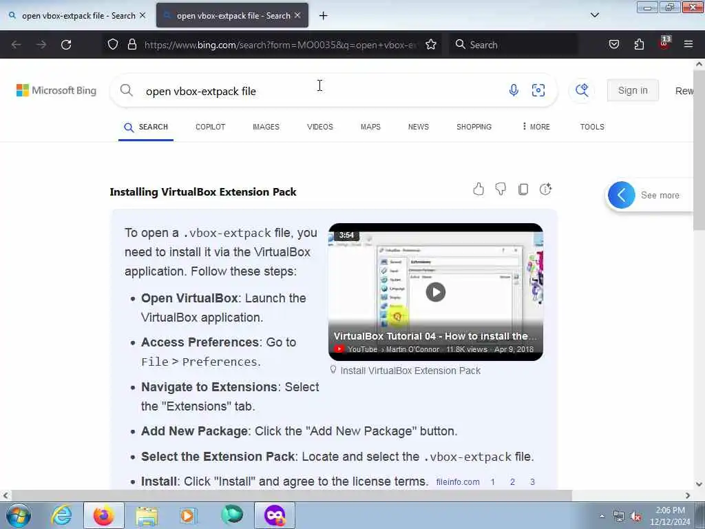Viewport: 705px width, 529px height.
Task: Open a new tab with the plus button
Action: point(324,16)
